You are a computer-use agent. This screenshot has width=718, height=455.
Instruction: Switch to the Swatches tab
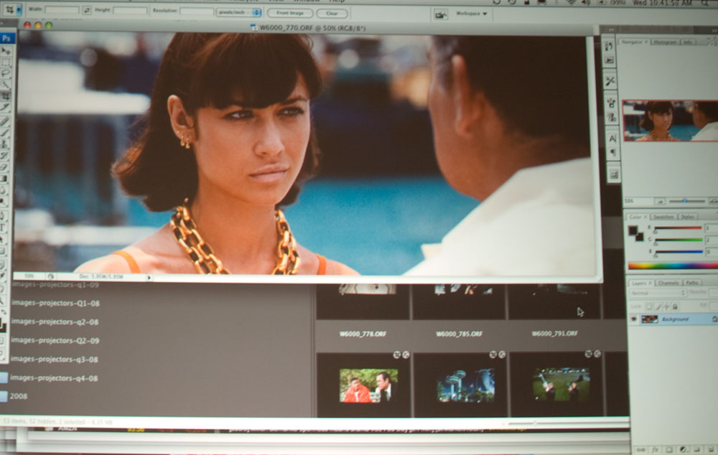pyautogui.click(x=663, y=217)
